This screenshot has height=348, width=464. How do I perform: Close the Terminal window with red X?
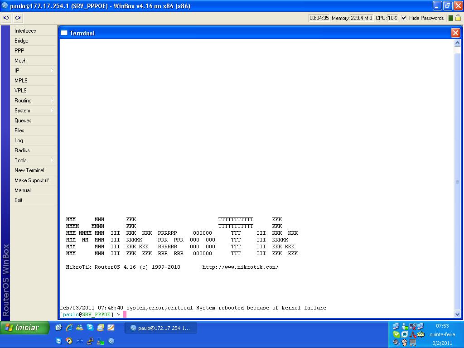tap(455, 33)
